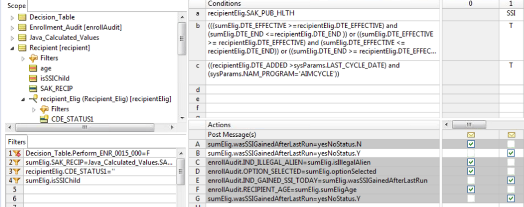Click Scope tree scroll up arrow

[182, 17]
